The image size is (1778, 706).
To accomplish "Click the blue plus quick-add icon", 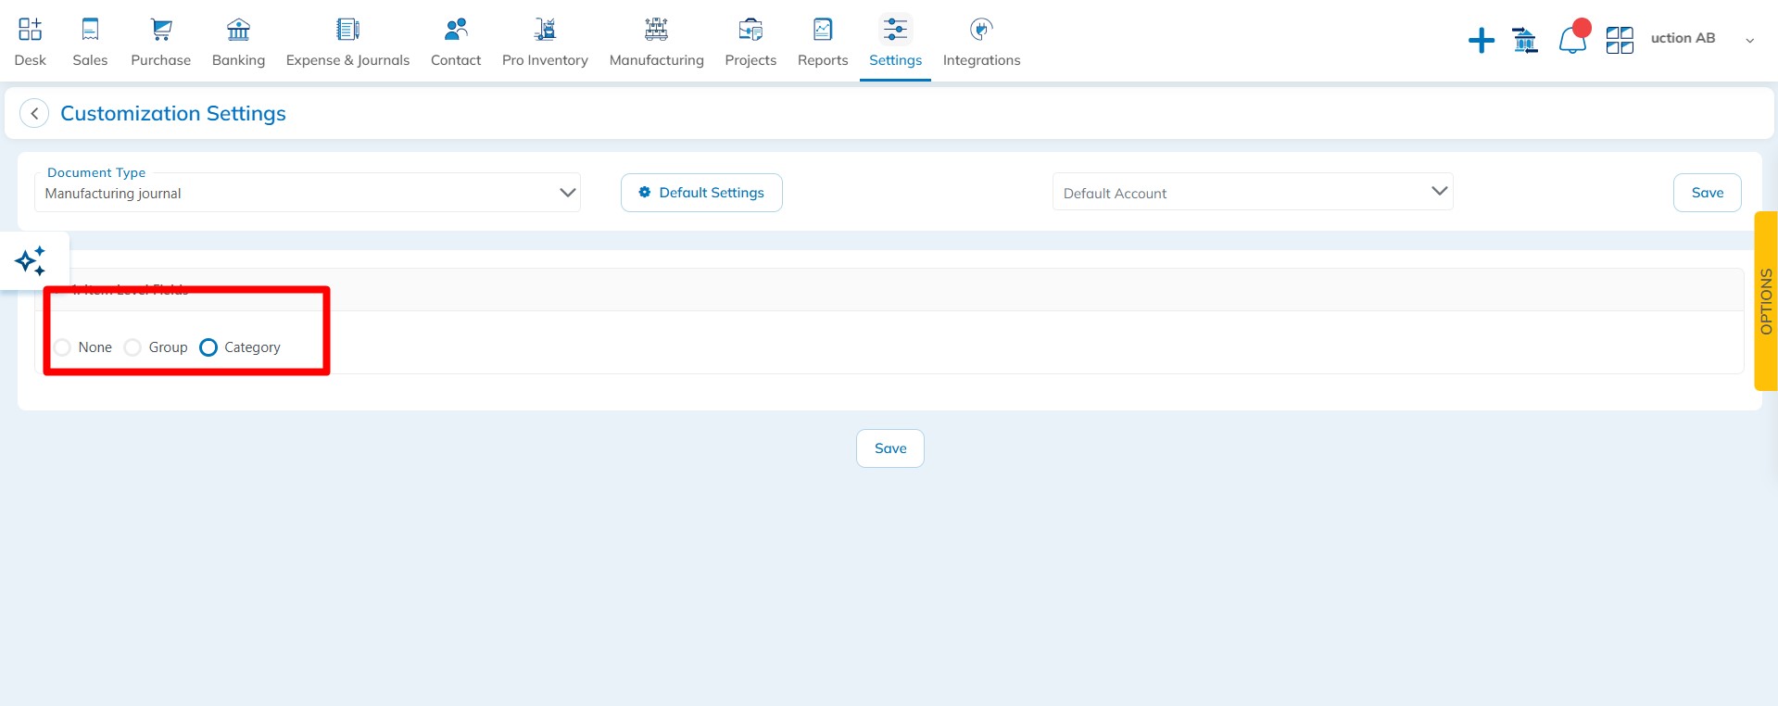I will point(1481,41).
